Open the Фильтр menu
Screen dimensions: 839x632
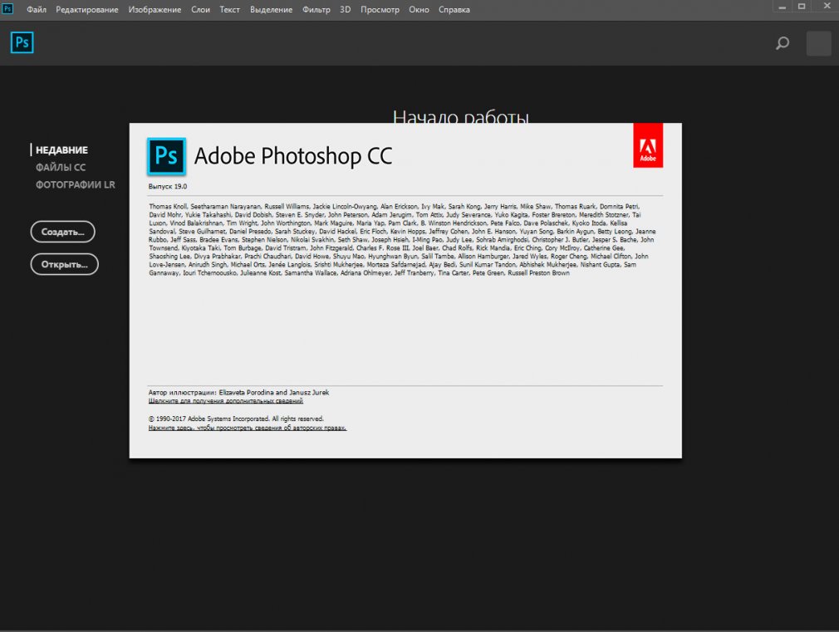click(316, 10)
